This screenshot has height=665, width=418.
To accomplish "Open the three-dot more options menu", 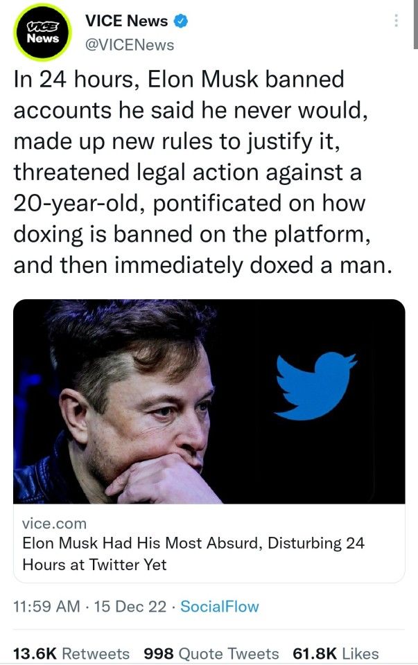I will (x=397, y=21).
